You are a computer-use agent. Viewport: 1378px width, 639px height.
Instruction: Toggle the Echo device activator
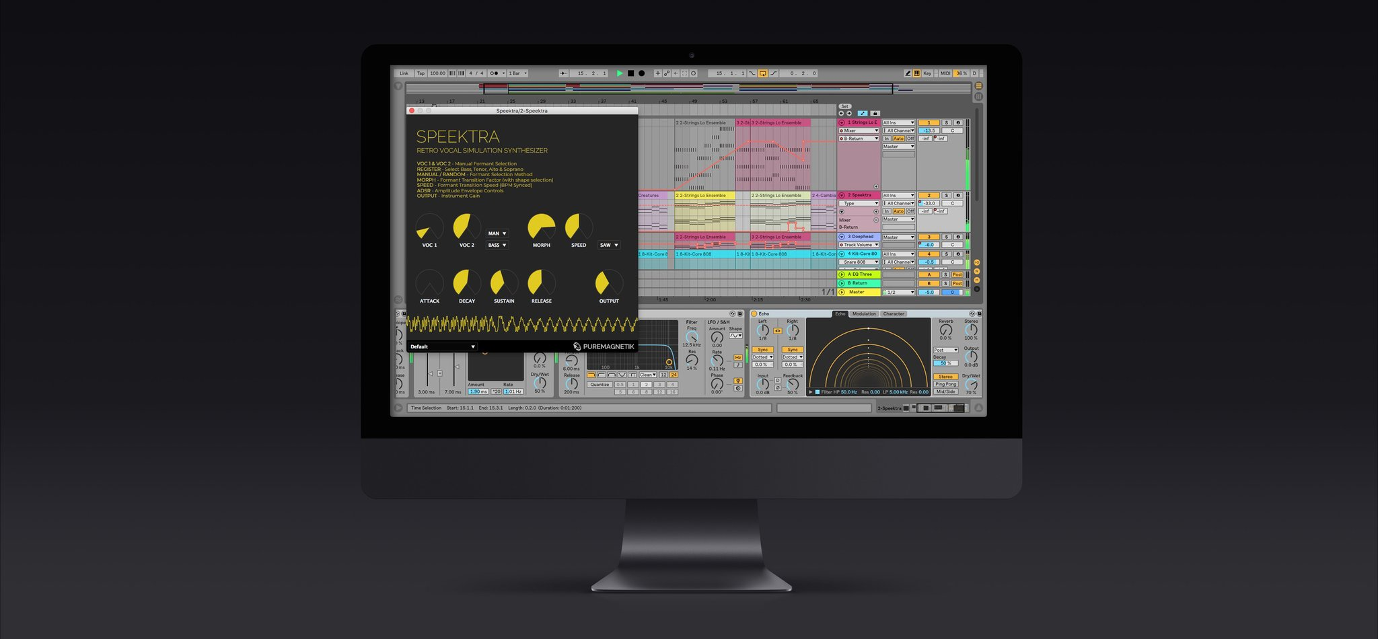click(x=754, y=313)
